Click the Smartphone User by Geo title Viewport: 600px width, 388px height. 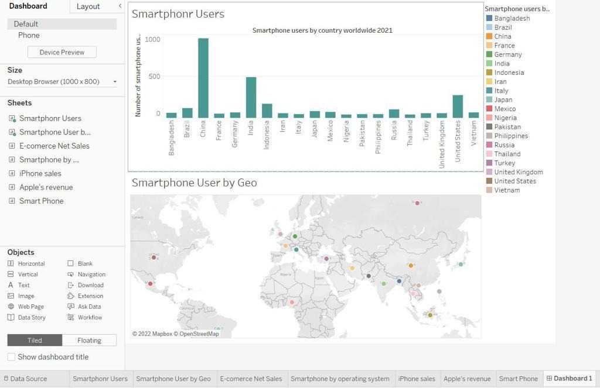coord(195,183)
